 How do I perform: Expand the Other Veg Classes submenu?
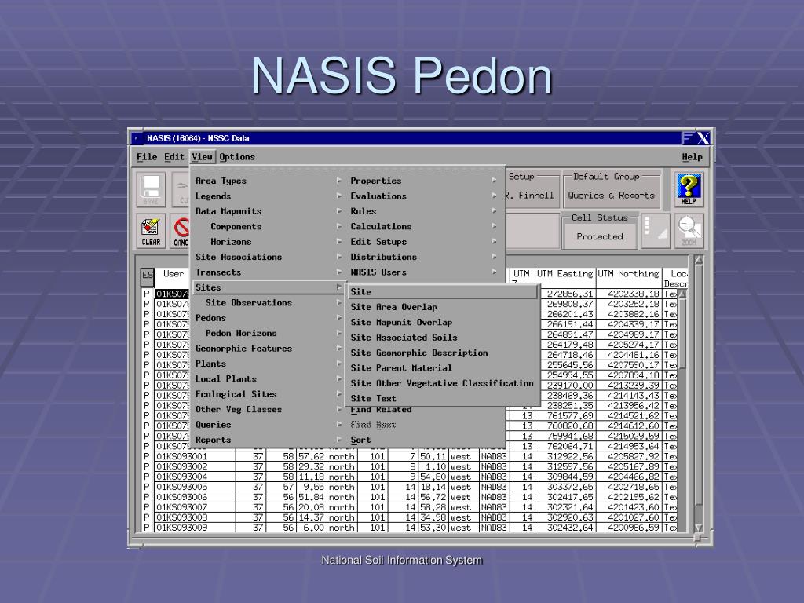click(x=269, y=409)
